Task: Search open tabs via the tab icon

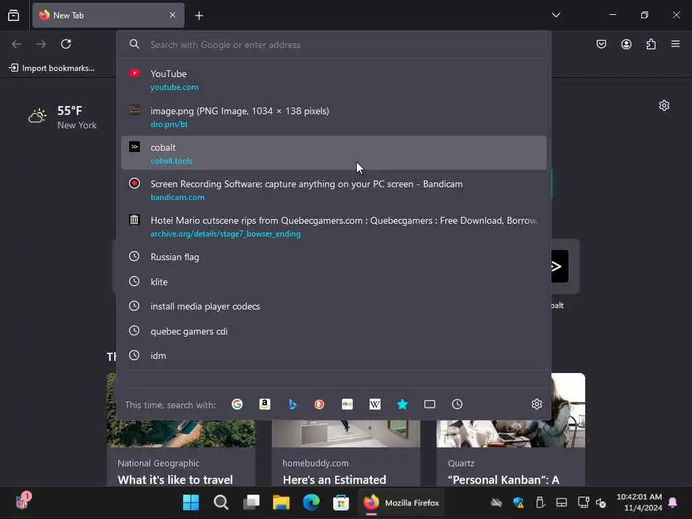Action: [430, 404]
